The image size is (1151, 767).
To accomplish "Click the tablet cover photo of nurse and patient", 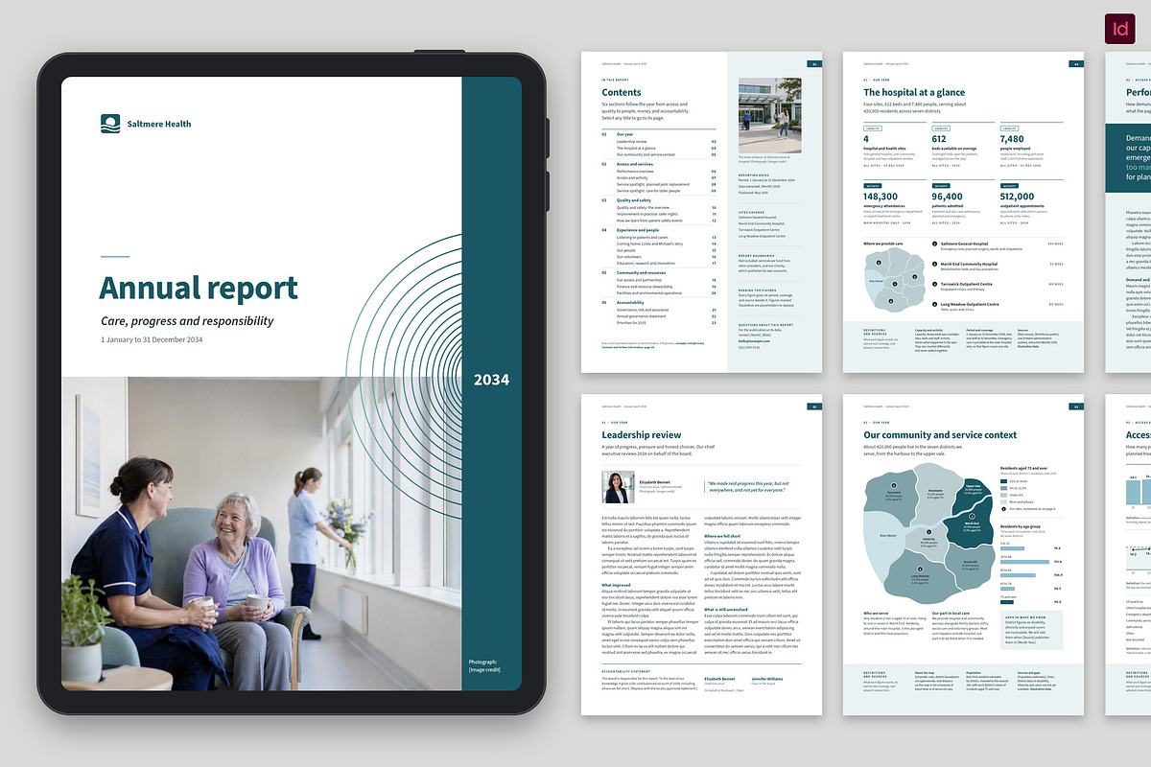I will pyautogui.click(x=262, y=533).
